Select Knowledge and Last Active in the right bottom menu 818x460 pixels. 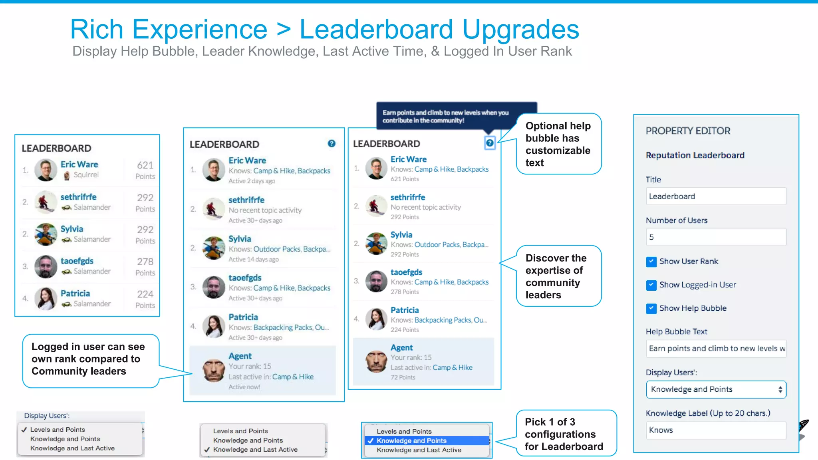point(427,450)
